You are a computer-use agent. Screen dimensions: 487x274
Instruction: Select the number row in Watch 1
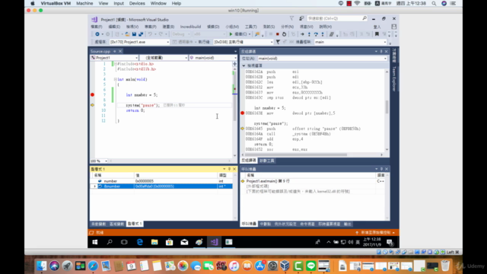tap(161, 181)
